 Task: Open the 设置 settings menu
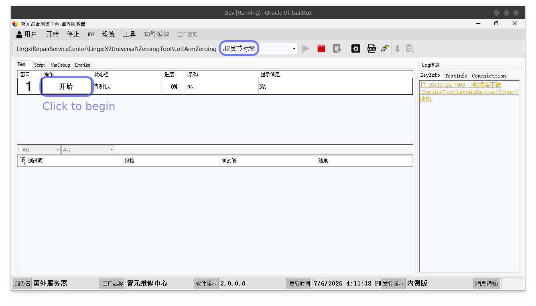tap(108, 35)
